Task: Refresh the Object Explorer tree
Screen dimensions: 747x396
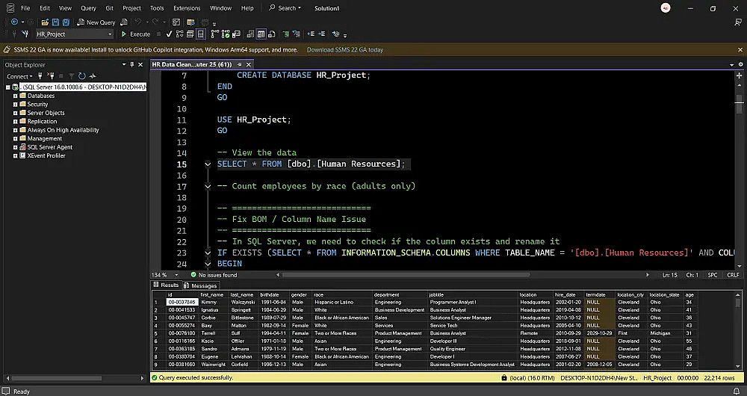Action: pyautogui.click(x=82, y=76)
